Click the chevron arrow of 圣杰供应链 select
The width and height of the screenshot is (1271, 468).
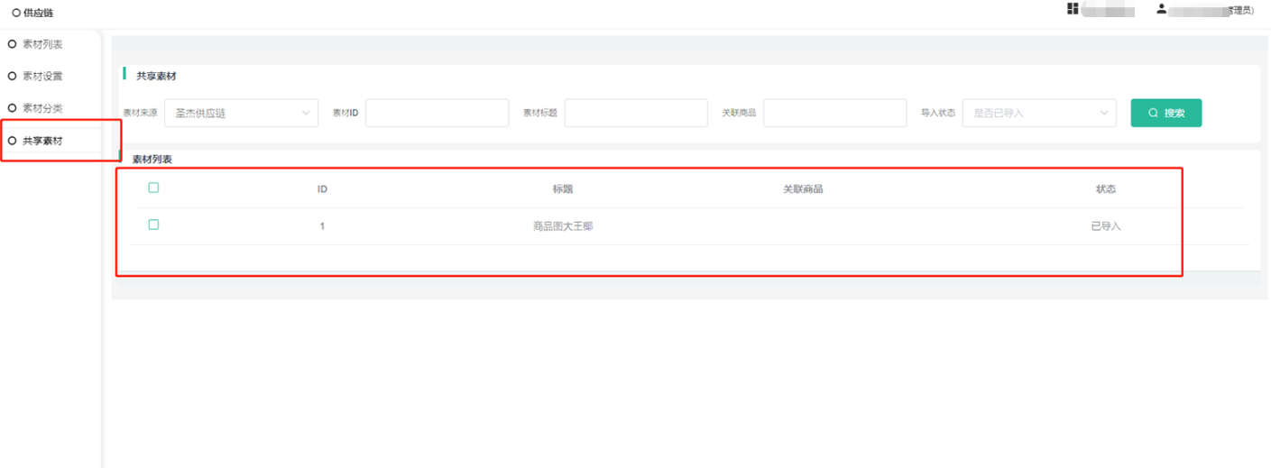[x=306, y=113]
